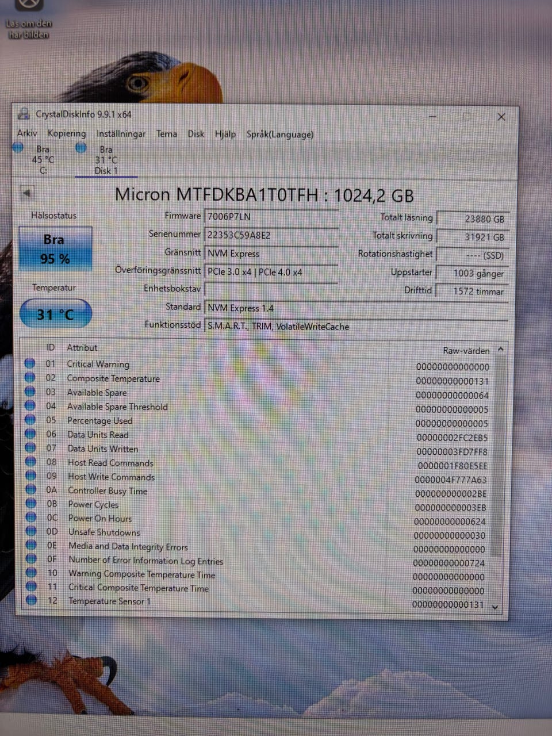Click status dot of Host Write Commands

(31, 476)
